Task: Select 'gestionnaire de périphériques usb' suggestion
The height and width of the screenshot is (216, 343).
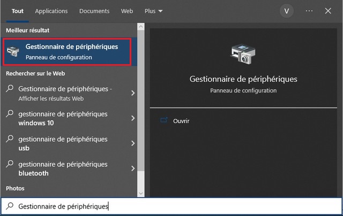Action: (x=70, y=143)
